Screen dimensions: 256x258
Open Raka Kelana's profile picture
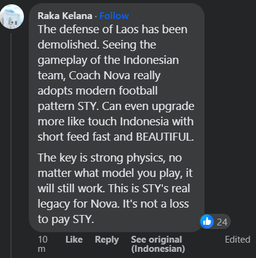click(12, 17)
